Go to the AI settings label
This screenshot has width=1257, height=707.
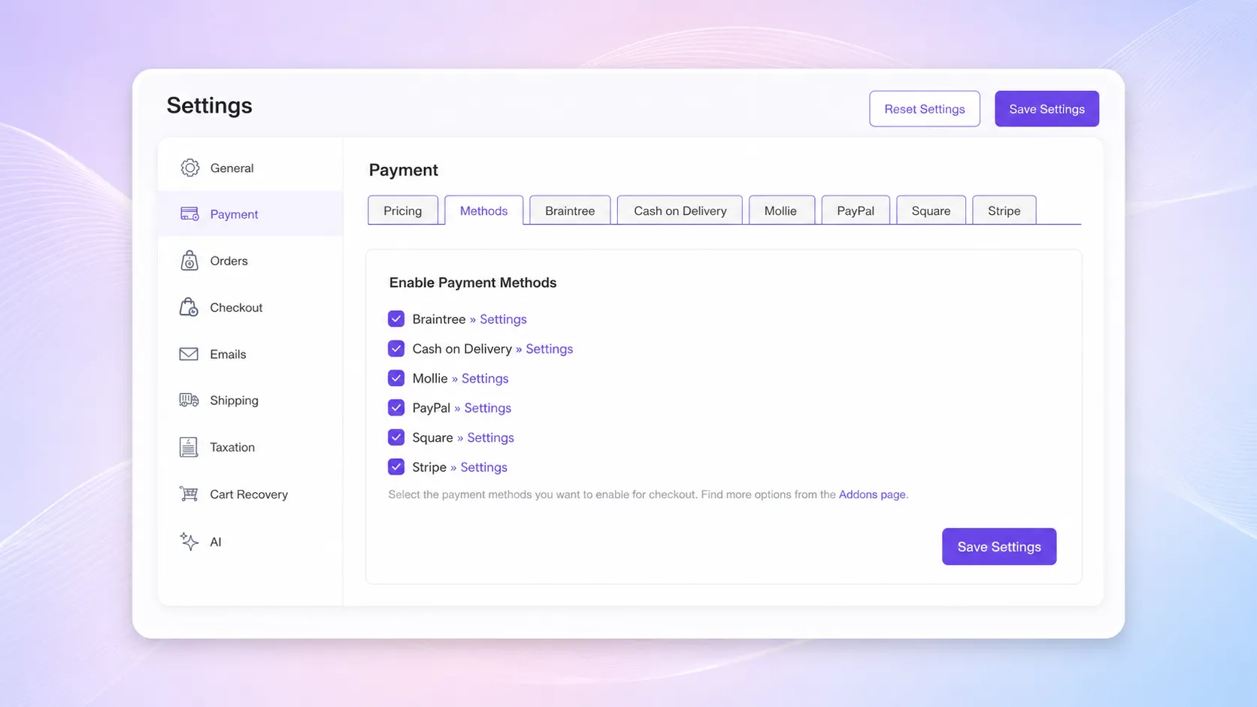[216, 542]
